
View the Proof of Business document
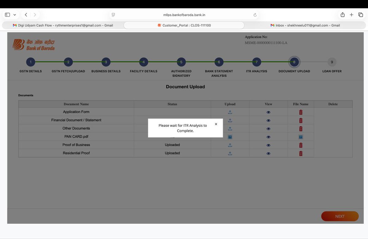click(x=268, y=145)
